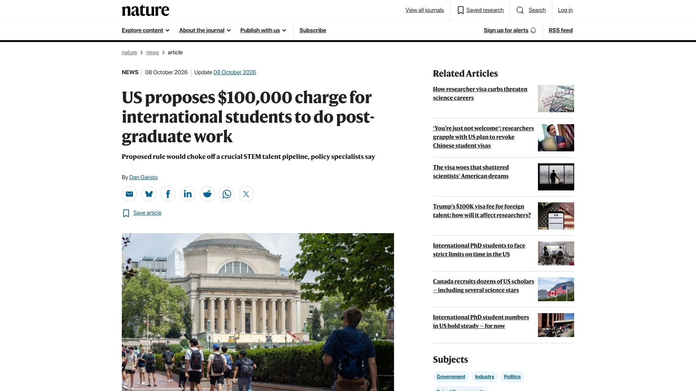The image size is (696, 391).
Task: Share article on Facebook
Action: (168, 194)
